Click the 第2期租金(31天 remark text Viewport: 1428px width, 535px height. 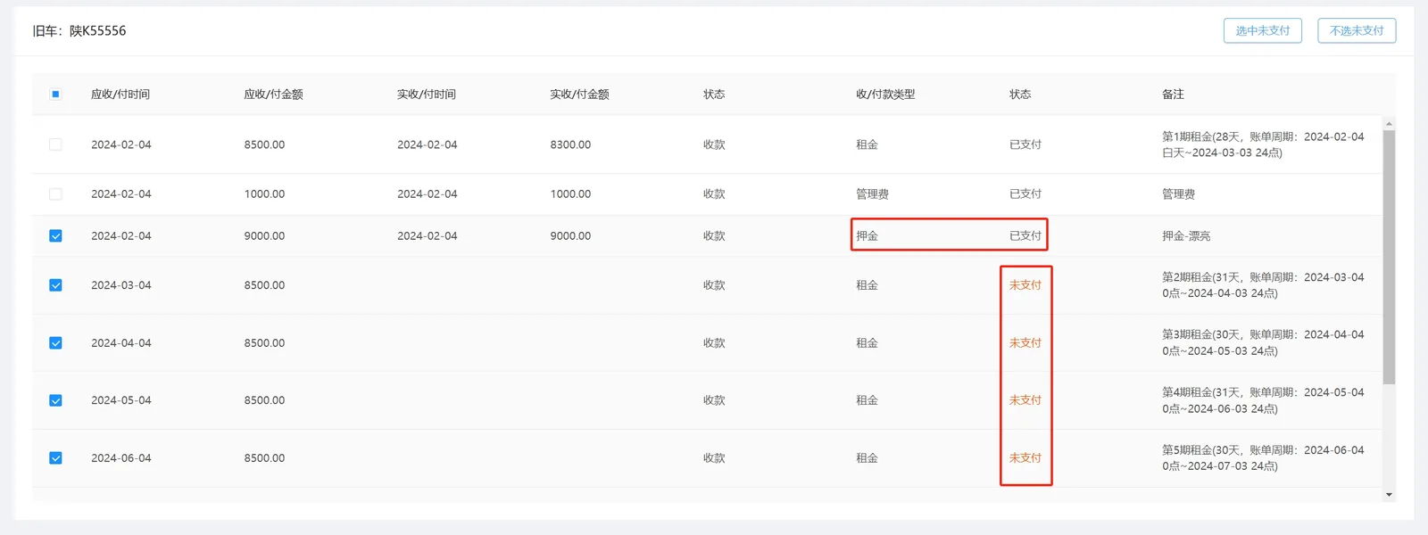tap(1263, 285)
